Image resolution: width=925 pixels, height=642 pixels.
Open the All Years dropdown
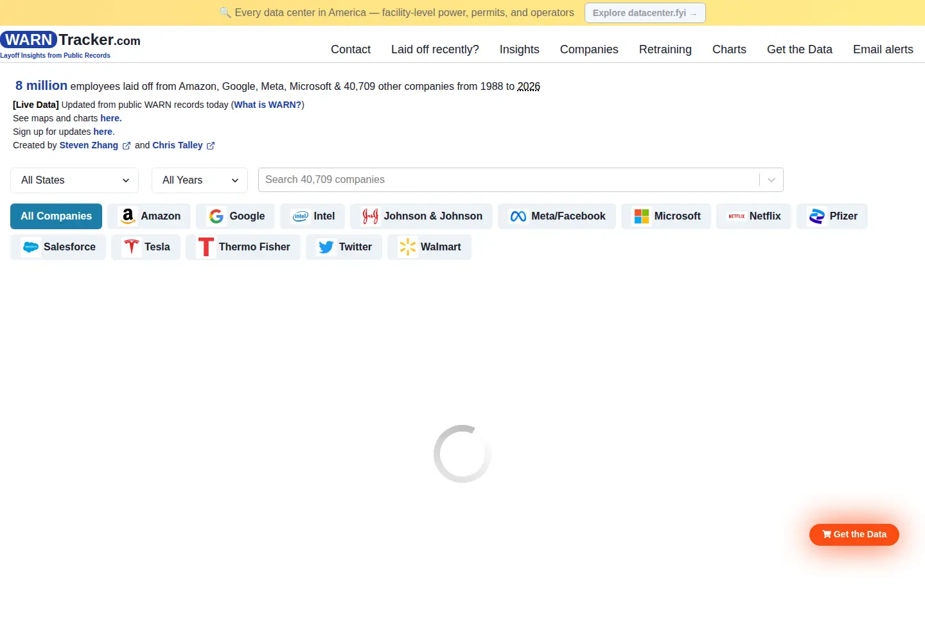(x=200, y=180)
